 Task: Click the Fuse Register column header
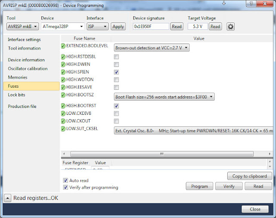[x=75, y=163]
